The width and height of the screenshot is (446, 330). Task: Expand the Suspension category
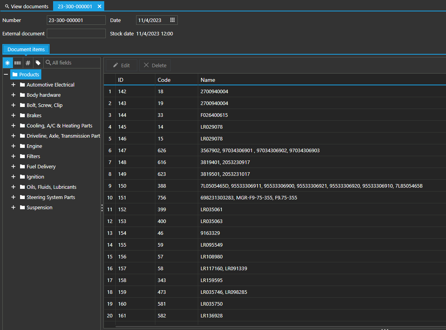tap(13, 207)
